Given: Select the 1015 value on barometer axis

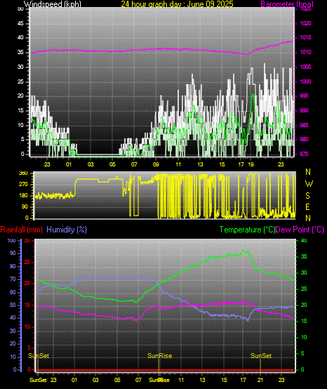Looking at the screenshot, I should click(305, 37).
